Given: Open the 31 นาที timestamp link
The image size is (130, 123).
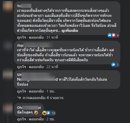Looking at the screenshot, I should (52, 37).
